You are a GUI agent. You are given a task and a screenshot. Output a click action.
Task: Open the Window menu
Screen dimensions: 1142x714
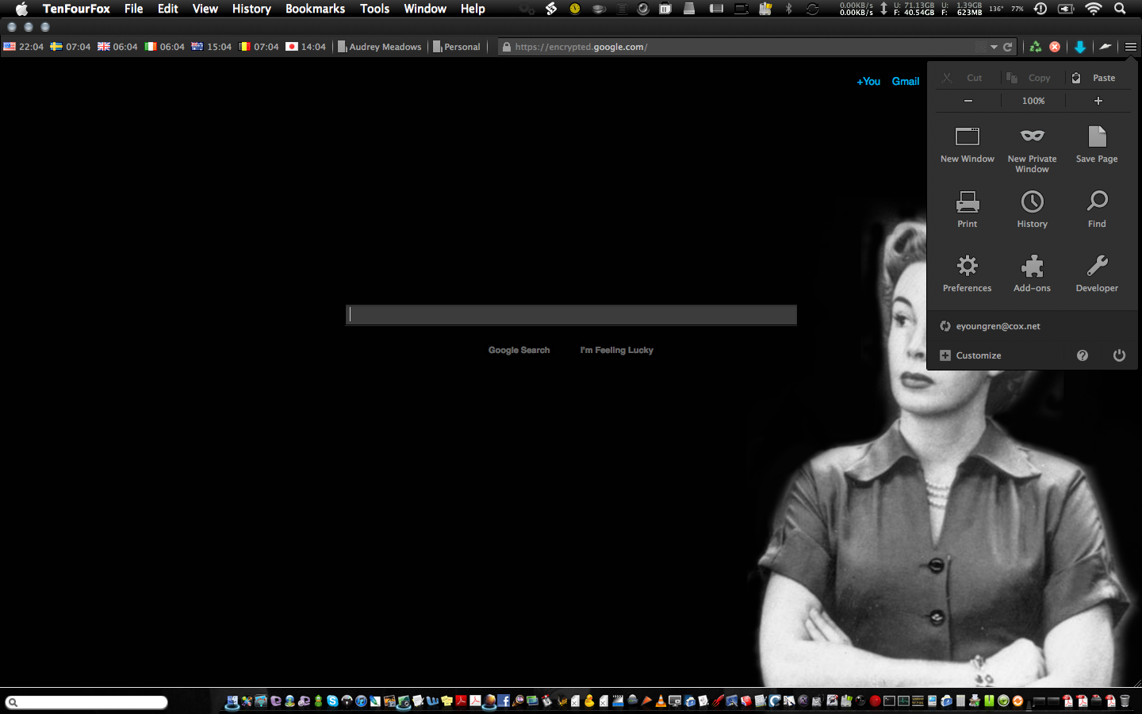[x=425, y=9]
